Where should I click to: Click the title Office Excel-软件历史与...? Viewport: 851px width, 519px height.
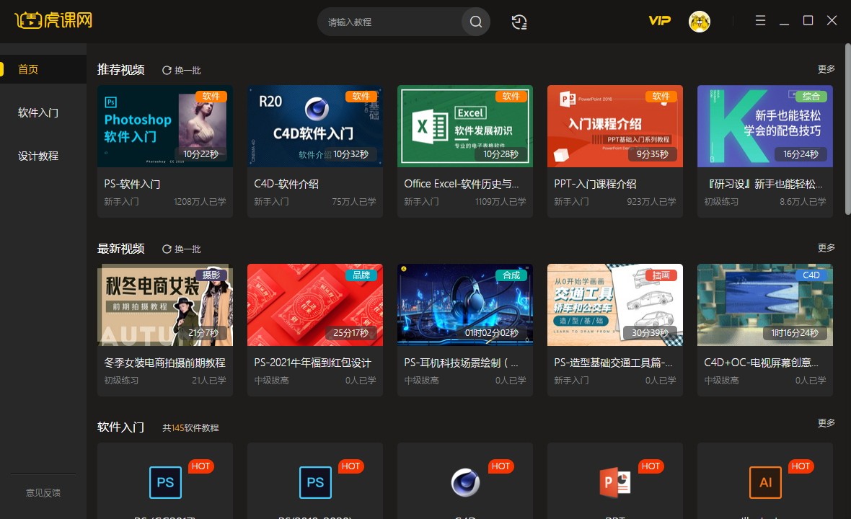(x=462, y=184)
